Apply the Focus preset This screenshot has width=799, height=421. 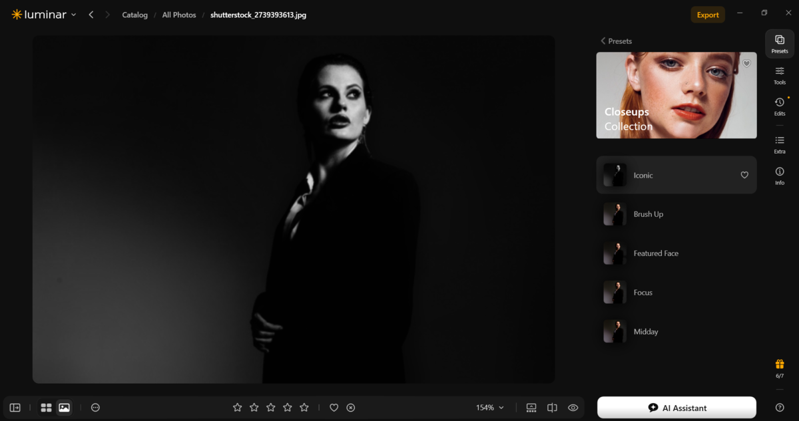tap(676, 293)
